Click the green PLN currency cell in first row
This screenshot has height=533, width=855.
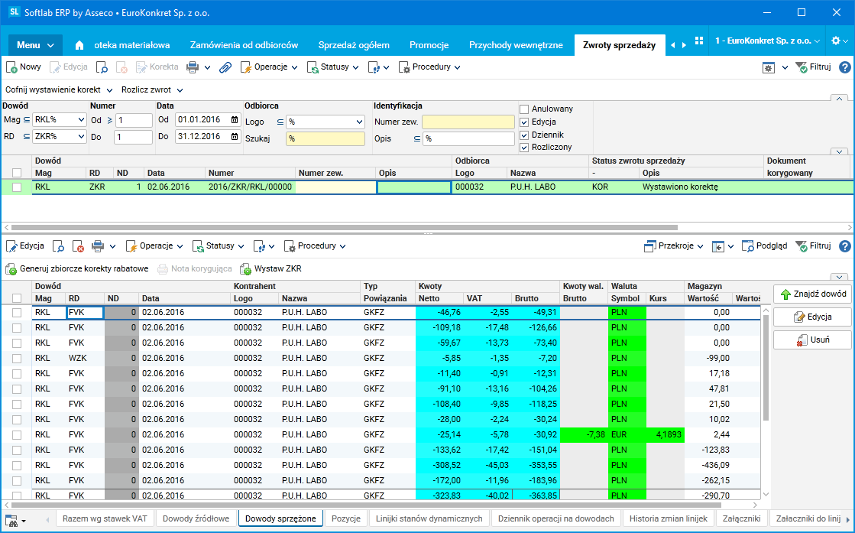pyautogui.click(x=627, y=312)
